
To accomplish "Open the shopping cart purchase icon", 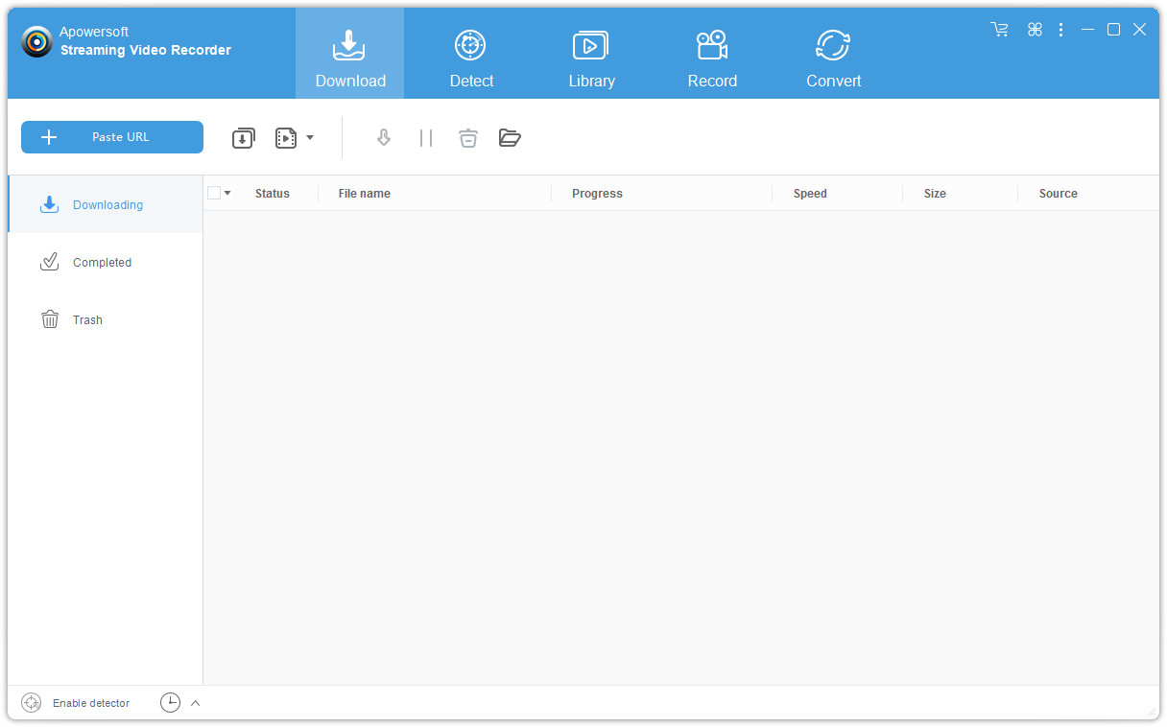I will pyautogui.click(x=1000, y=30).
